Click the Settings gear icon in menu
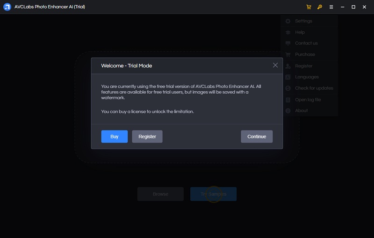This screenshot has width=374, height=238. (x=288, y=21)
